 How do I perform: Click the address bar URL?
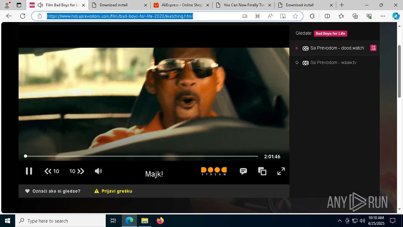(x=120, y=16)
